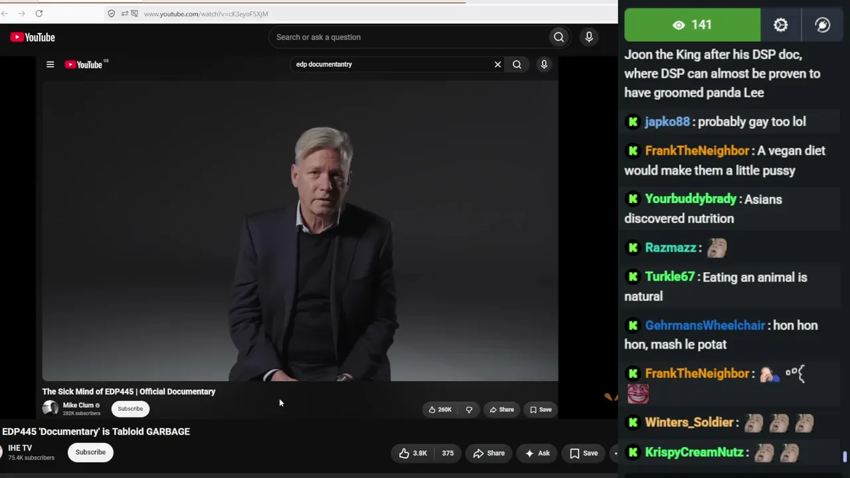Viewport: 850px width, 478px height.
Task: Click the Kick badge beside GehrmansWheelchair
Action: click(x=633, y=325)
